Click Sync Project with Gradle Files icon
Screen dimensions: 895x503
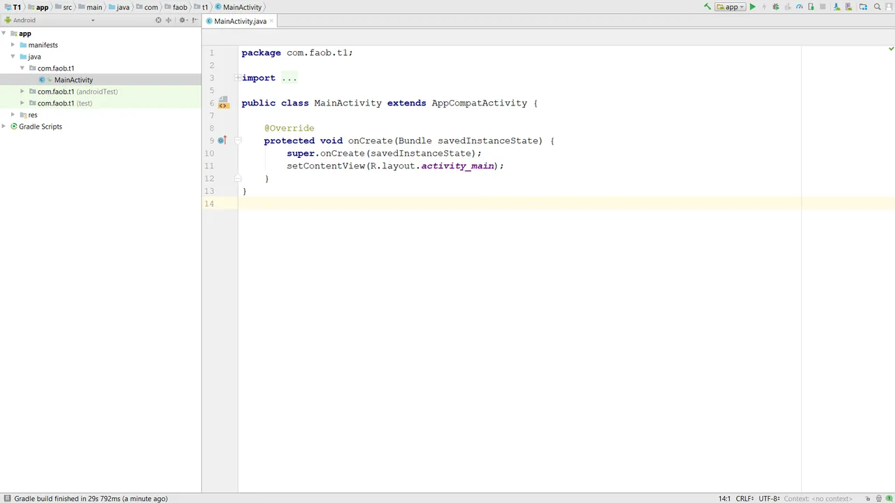tap(836, 7)
